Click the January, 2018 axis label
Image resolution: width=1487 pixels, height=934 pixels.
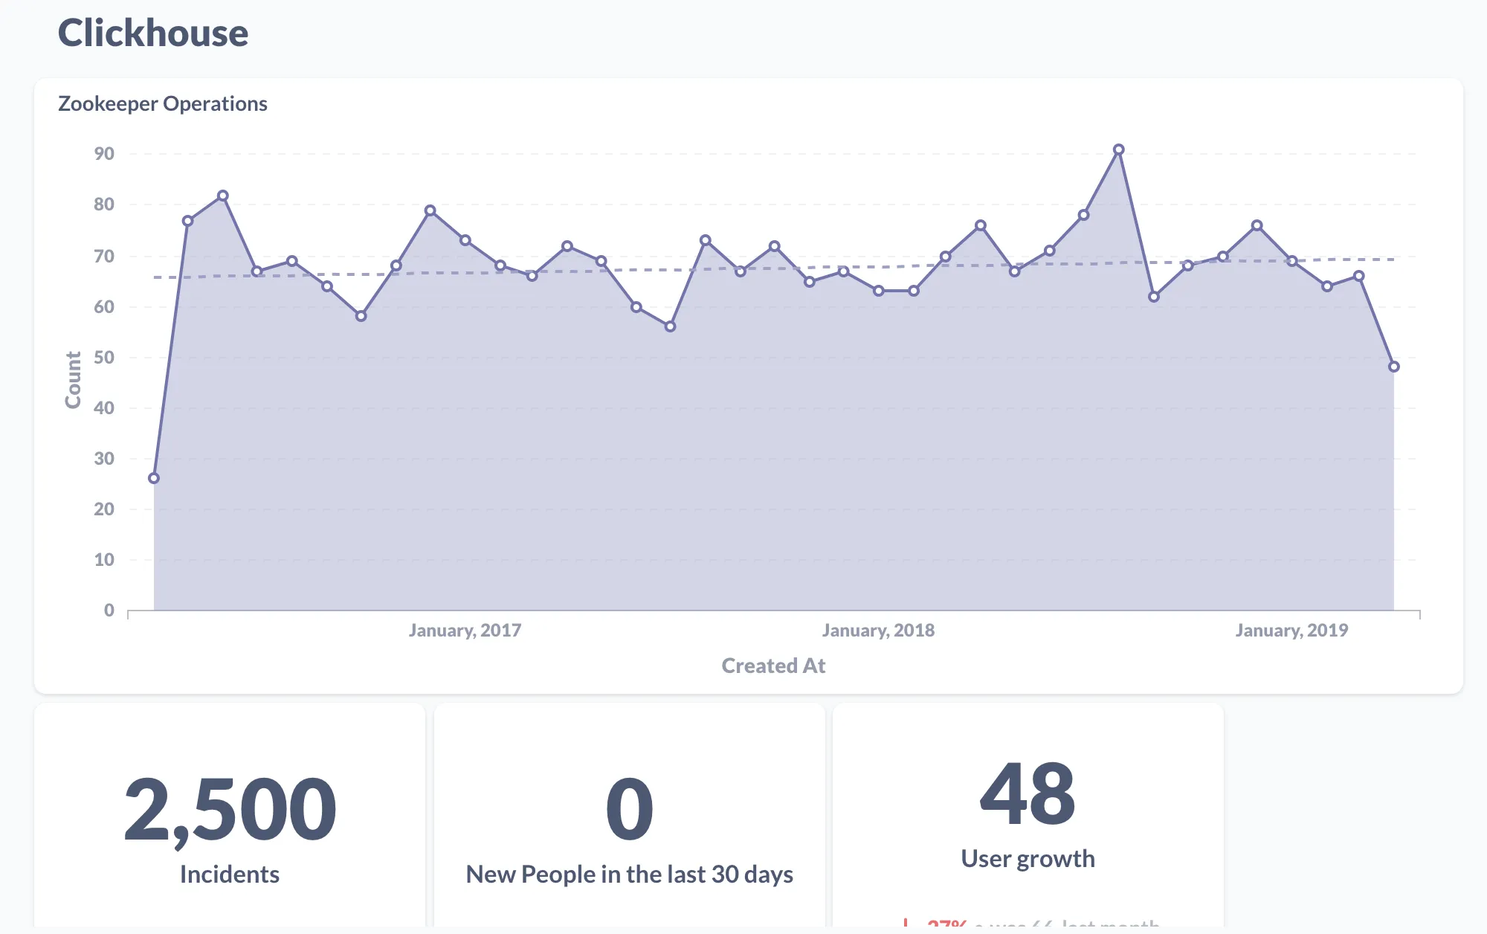tap(878, 631)
